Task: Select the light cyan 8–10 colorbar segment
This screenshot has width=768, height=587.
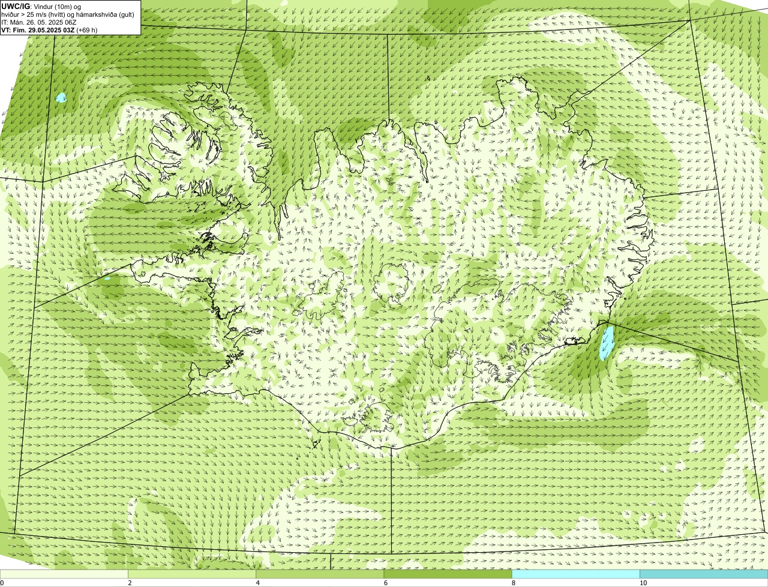Action: [x=575, y=574]
